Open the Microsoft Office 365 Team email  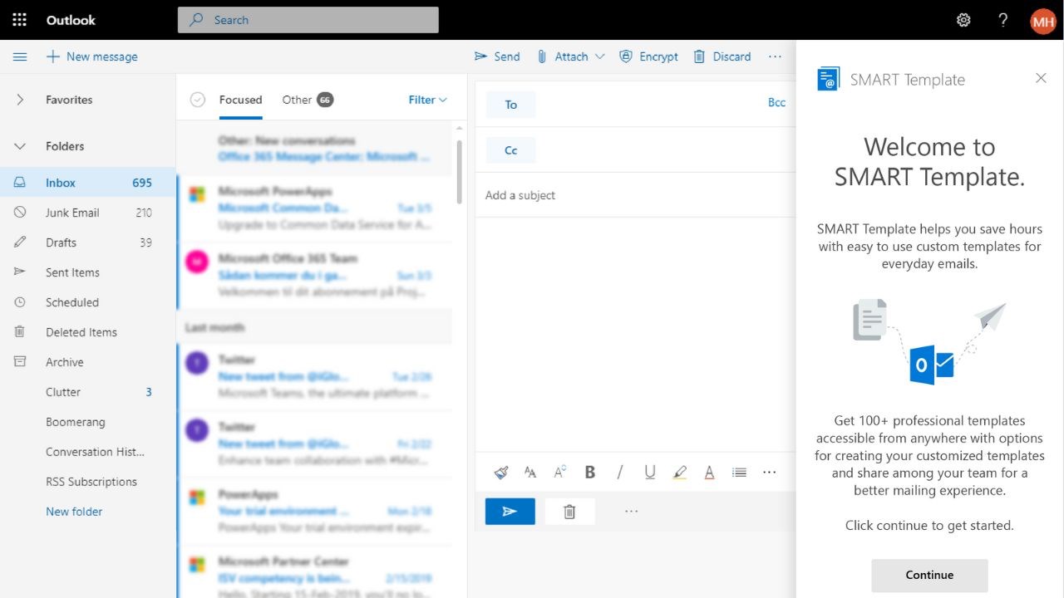tap(314, 275)
